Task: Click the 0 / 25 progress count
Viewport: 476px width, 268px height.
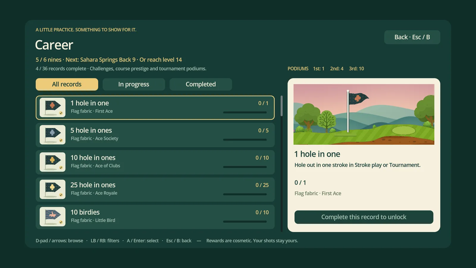Action: pos(262,185)
